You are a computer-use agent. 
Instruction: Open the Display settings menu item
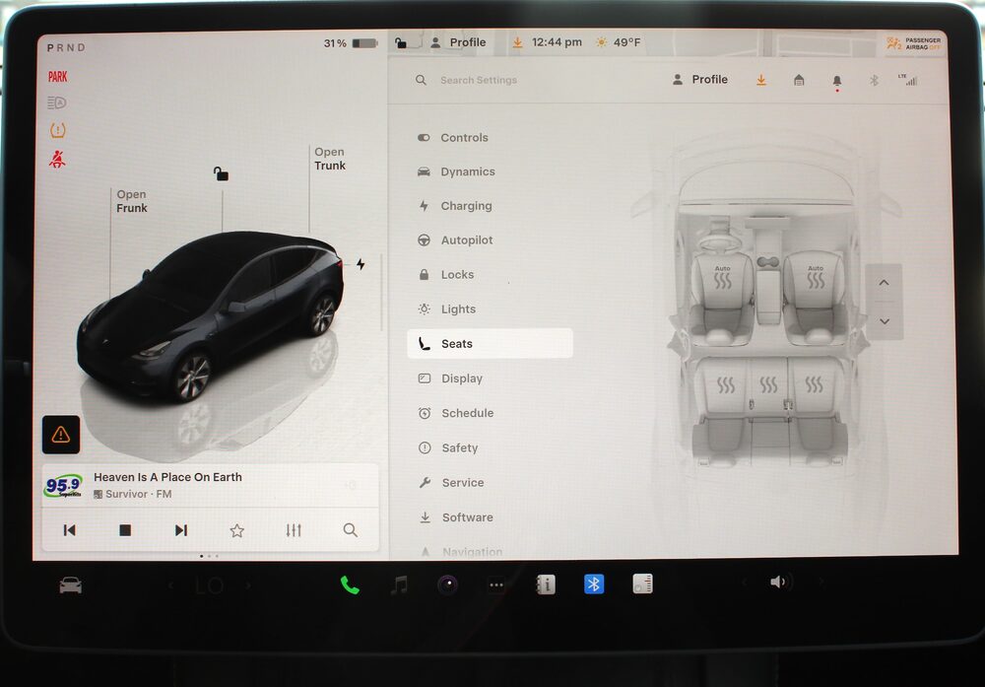coord(461,378)
